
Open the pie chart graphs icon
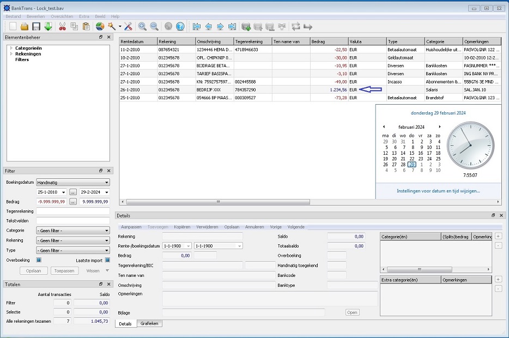100,26
